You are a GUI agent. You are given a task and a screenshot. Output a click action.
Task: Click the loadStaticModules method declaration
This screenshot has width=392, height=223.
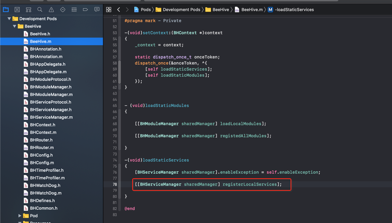click(167, 106)
